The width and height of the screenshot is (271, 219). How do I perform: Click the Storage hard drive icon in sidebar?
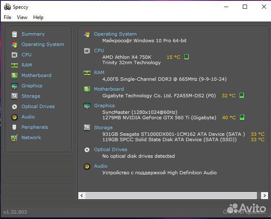[15, 96]
